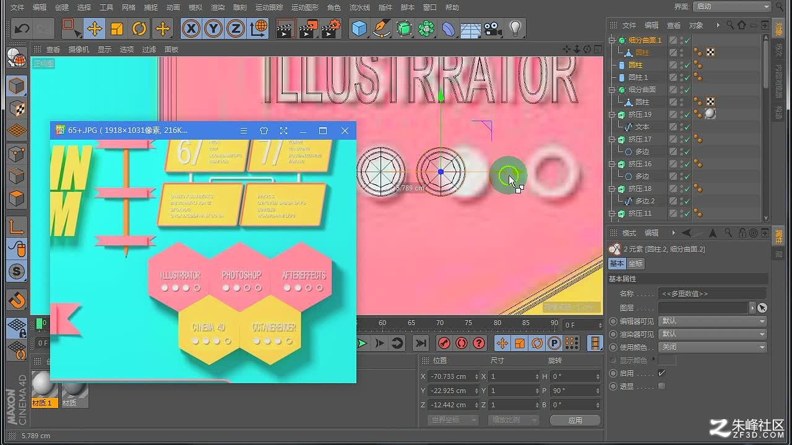The height and width of the screenshot is (445, 792).
Task: Switch to texture mode checker cube icon
Action: 17,109
